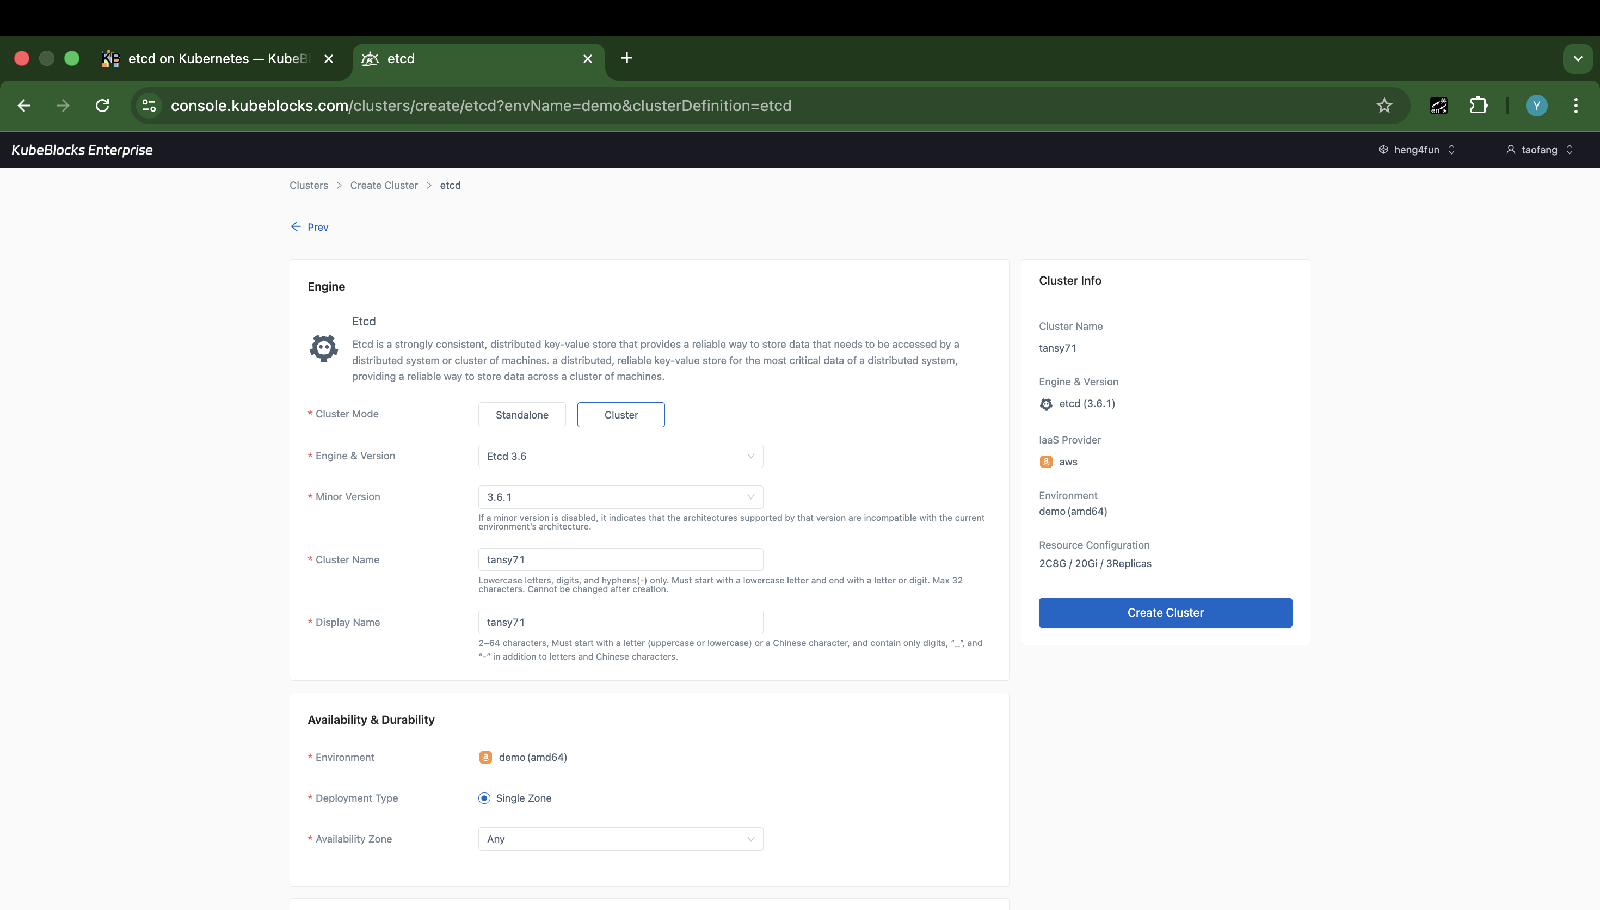1600x910 pixels.
Task: Expand the tab search chevron
Action: tap(1578, 59)
